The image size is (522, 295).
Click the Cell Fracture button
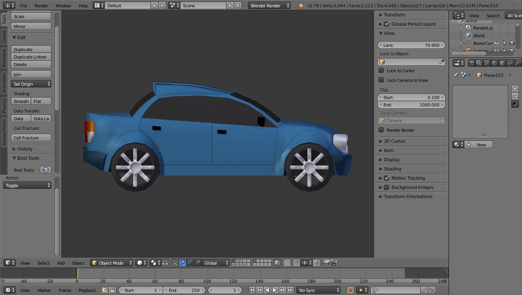(31, 138)
